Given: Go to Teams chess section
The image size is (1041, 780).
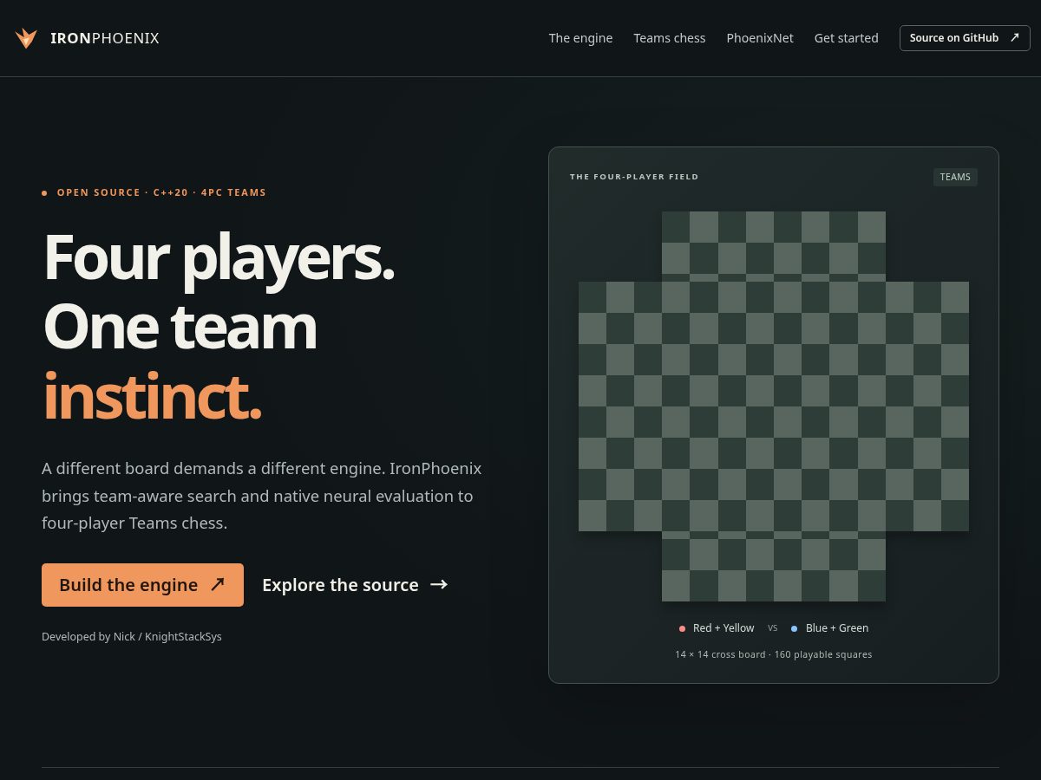Looking at the screenshot, I should [669, 38].
